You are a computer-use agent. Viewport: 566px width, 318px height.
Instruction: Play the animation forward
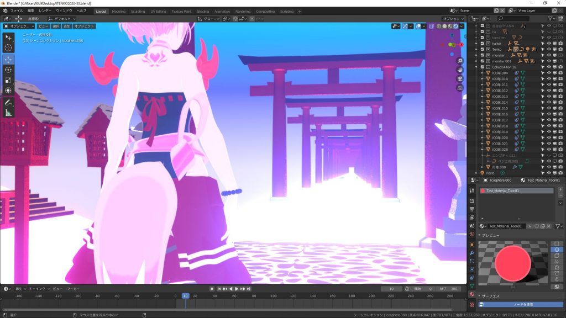237,289
